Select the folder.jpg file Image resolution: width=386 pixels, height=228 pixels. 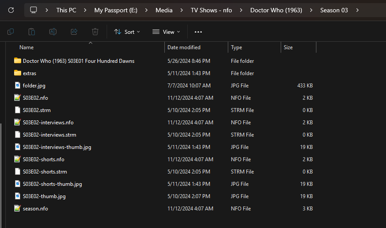(x=33, y=86)
